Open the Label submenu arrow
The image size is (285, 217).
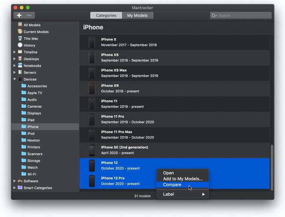tap(203, 194)
